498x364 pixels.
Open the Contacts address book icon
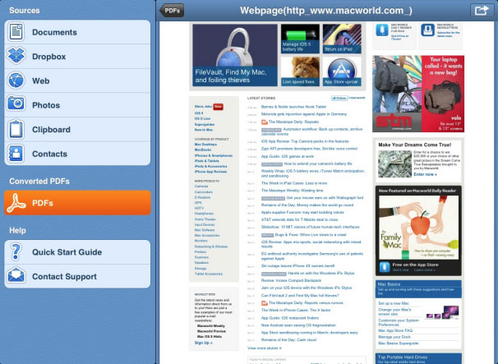(x=16, y=154)
